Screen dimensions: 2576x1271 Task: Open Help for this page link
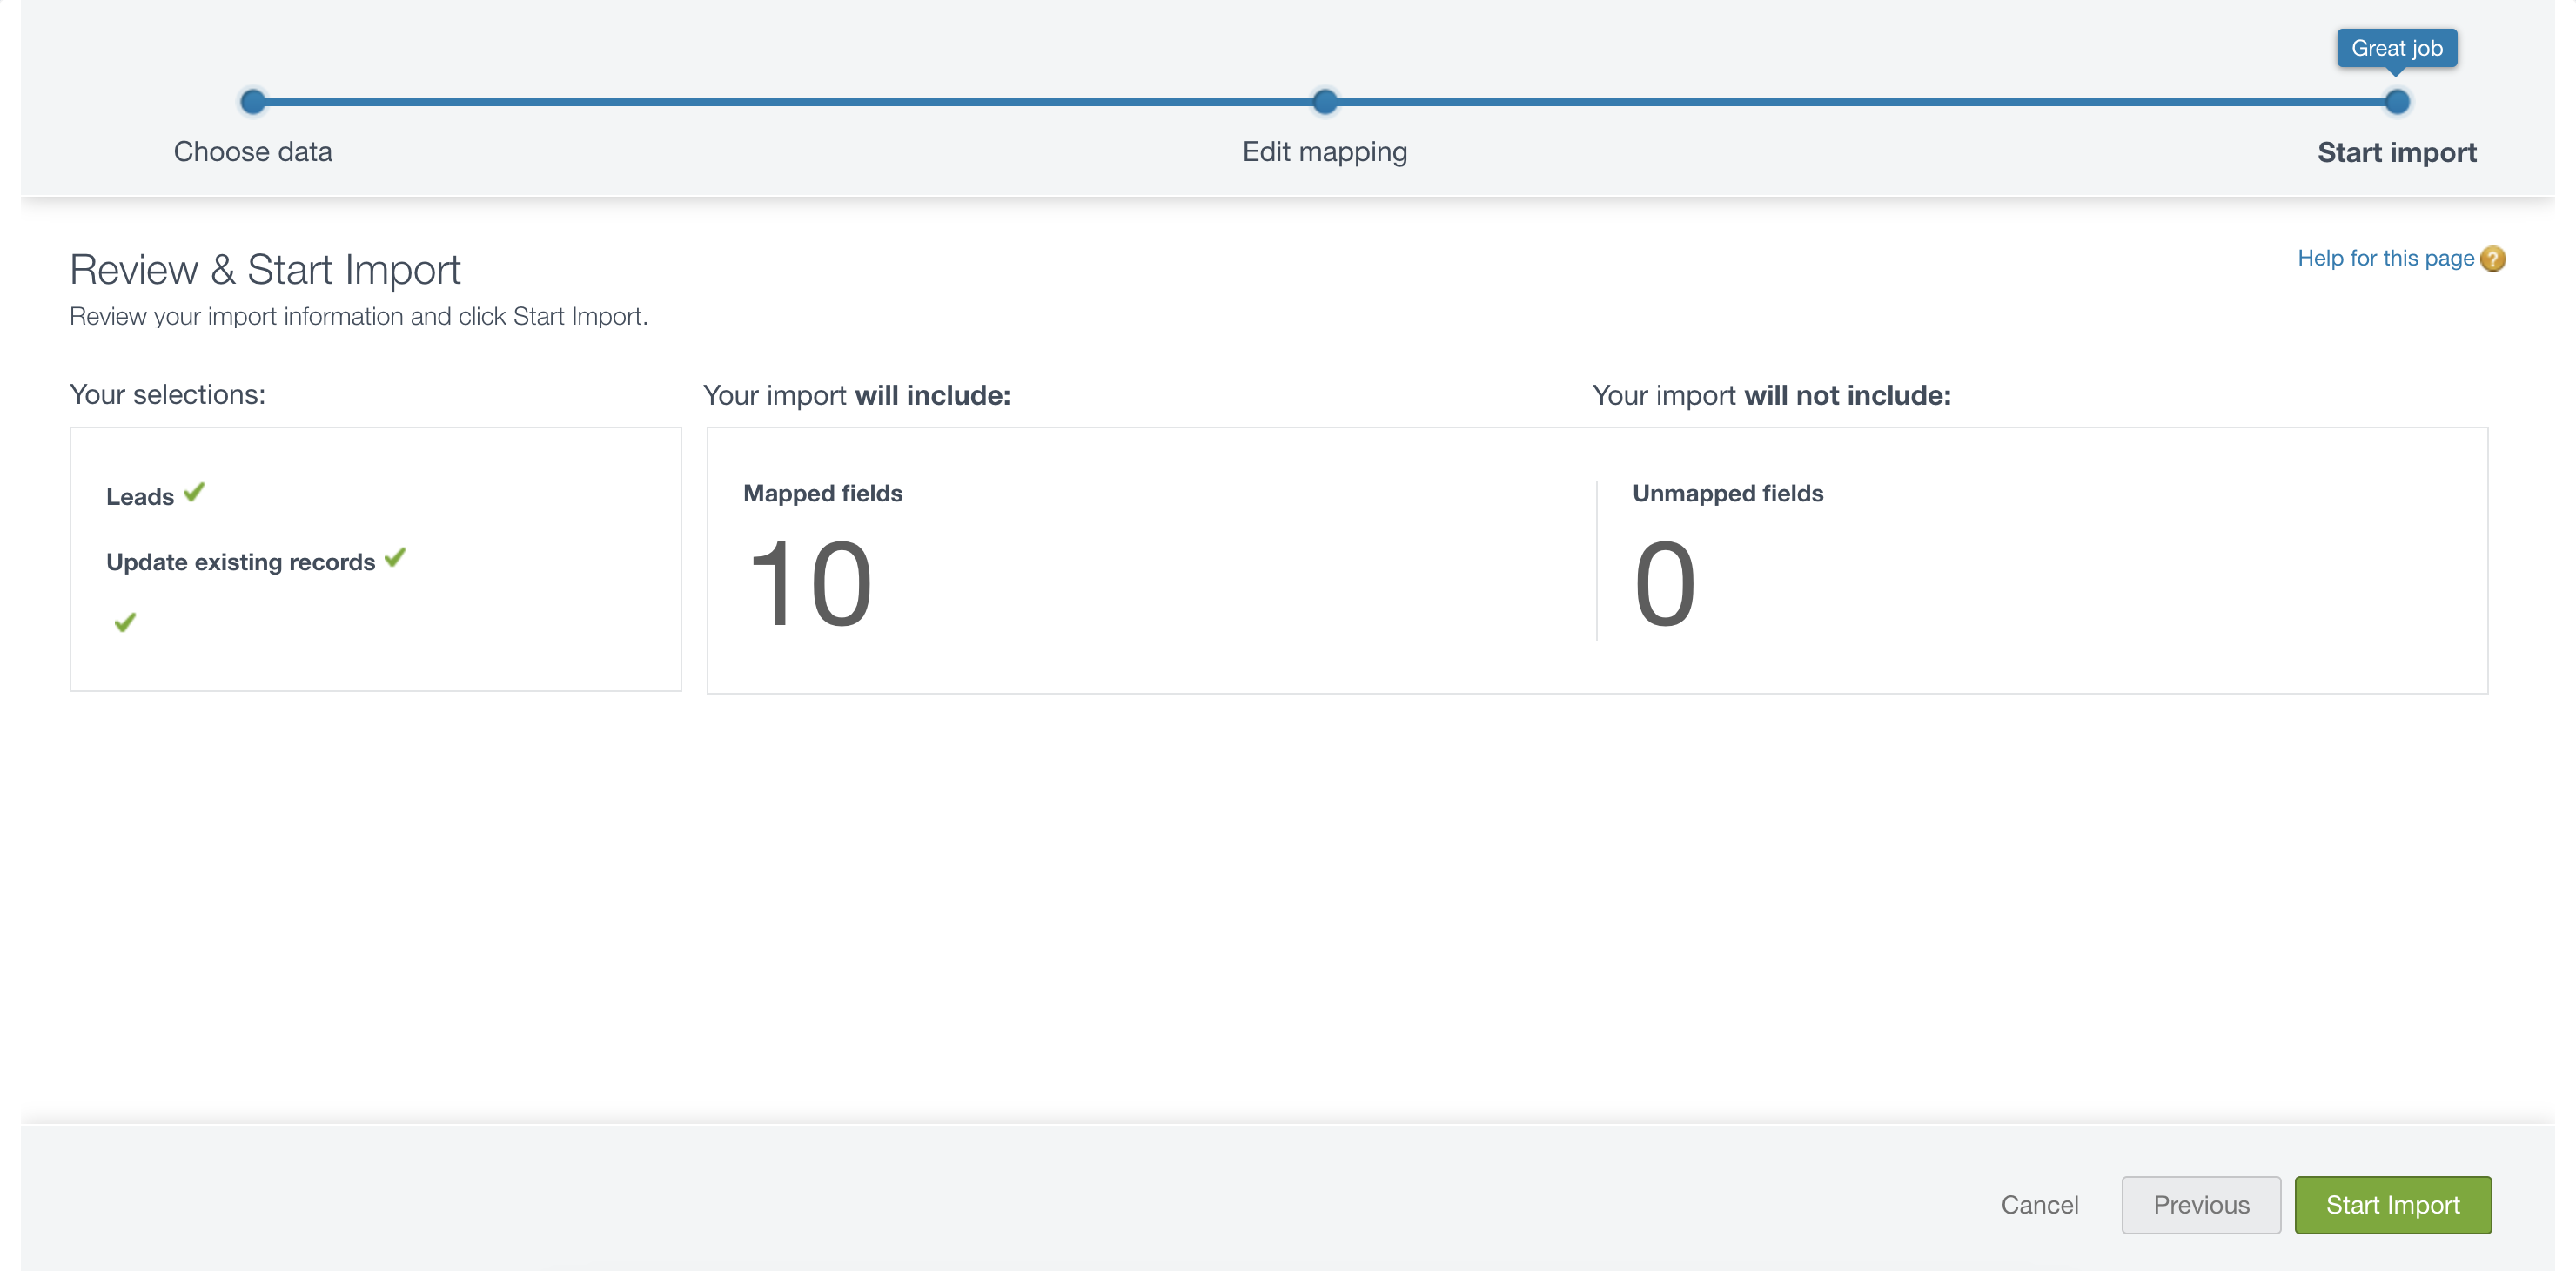point(2385,258)
